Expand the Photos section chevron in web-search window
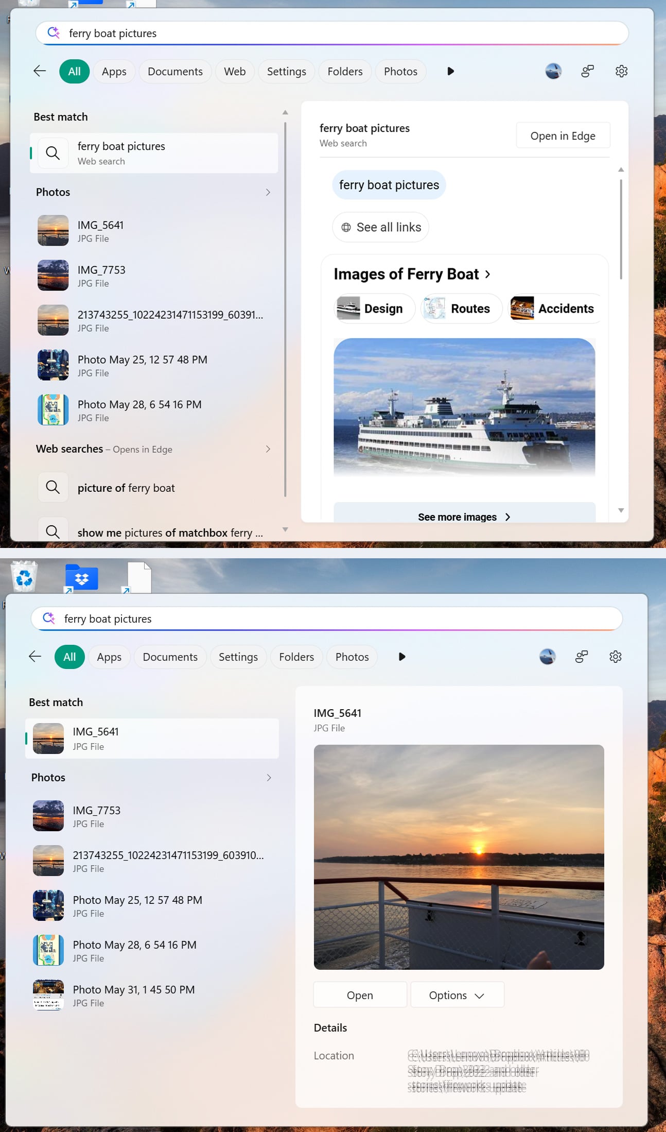The height and width of the screenshot is (1132, 666). click(x=268, y=192)
